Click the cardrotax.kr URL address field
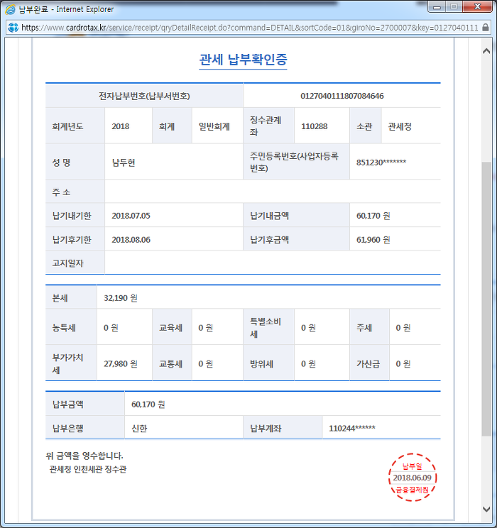 click(x=249, y=28)
